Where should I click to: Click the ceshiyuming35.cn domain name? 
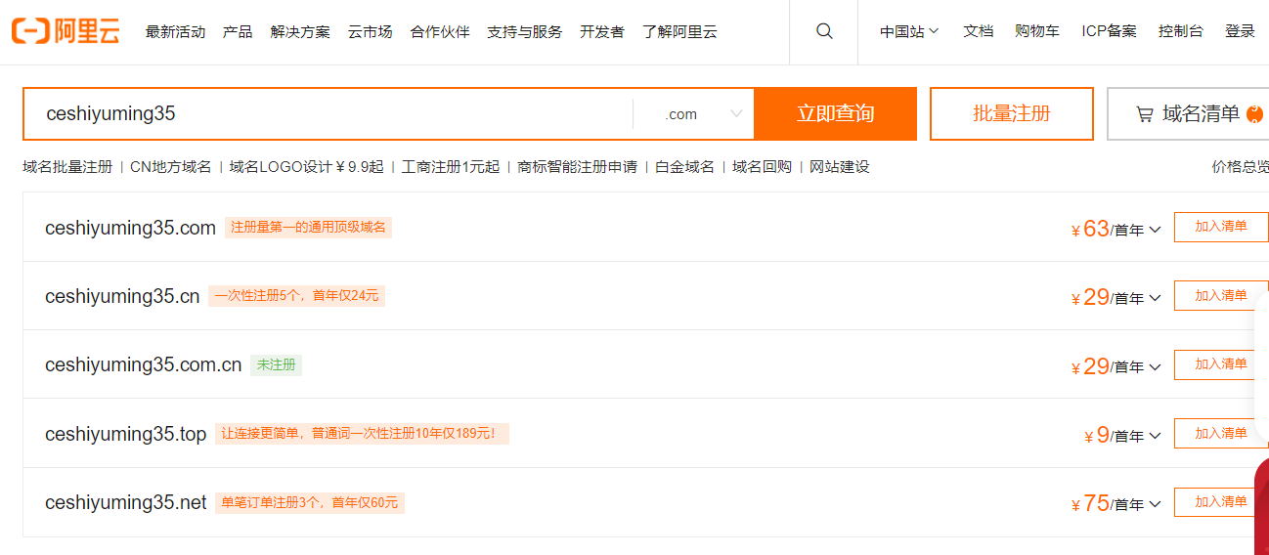[x=122, y=296]
